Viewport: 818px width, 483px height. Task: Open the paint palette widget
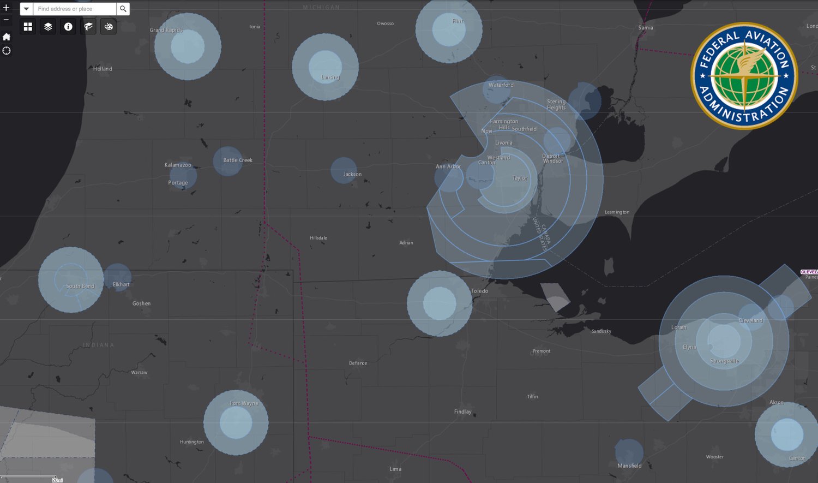109,26
